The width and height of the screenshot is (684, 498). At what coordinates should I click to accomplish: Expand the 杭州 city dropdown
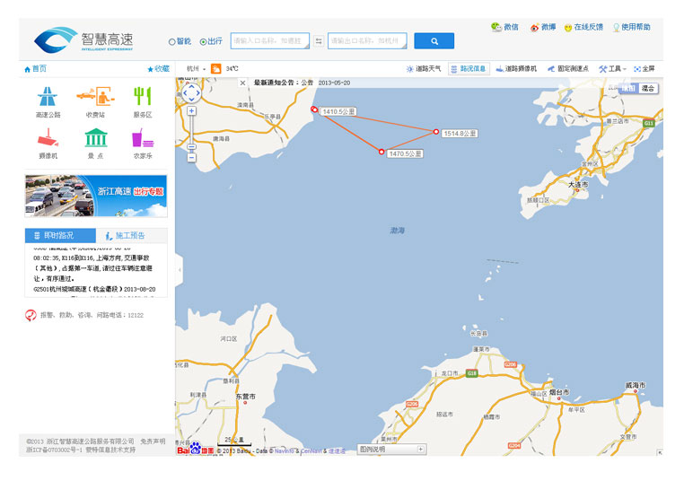[x=197, y=68]
